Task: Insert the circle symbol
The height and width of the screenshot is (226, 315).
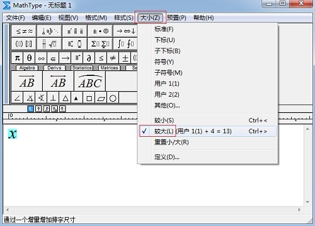Action: coord(113,98)
